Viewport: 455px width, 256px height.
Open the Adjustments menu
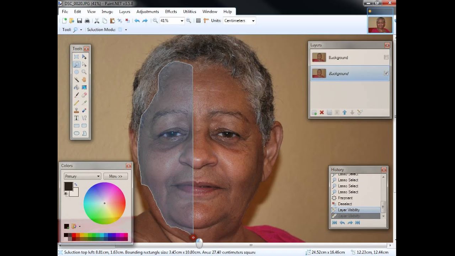[148, 11]
